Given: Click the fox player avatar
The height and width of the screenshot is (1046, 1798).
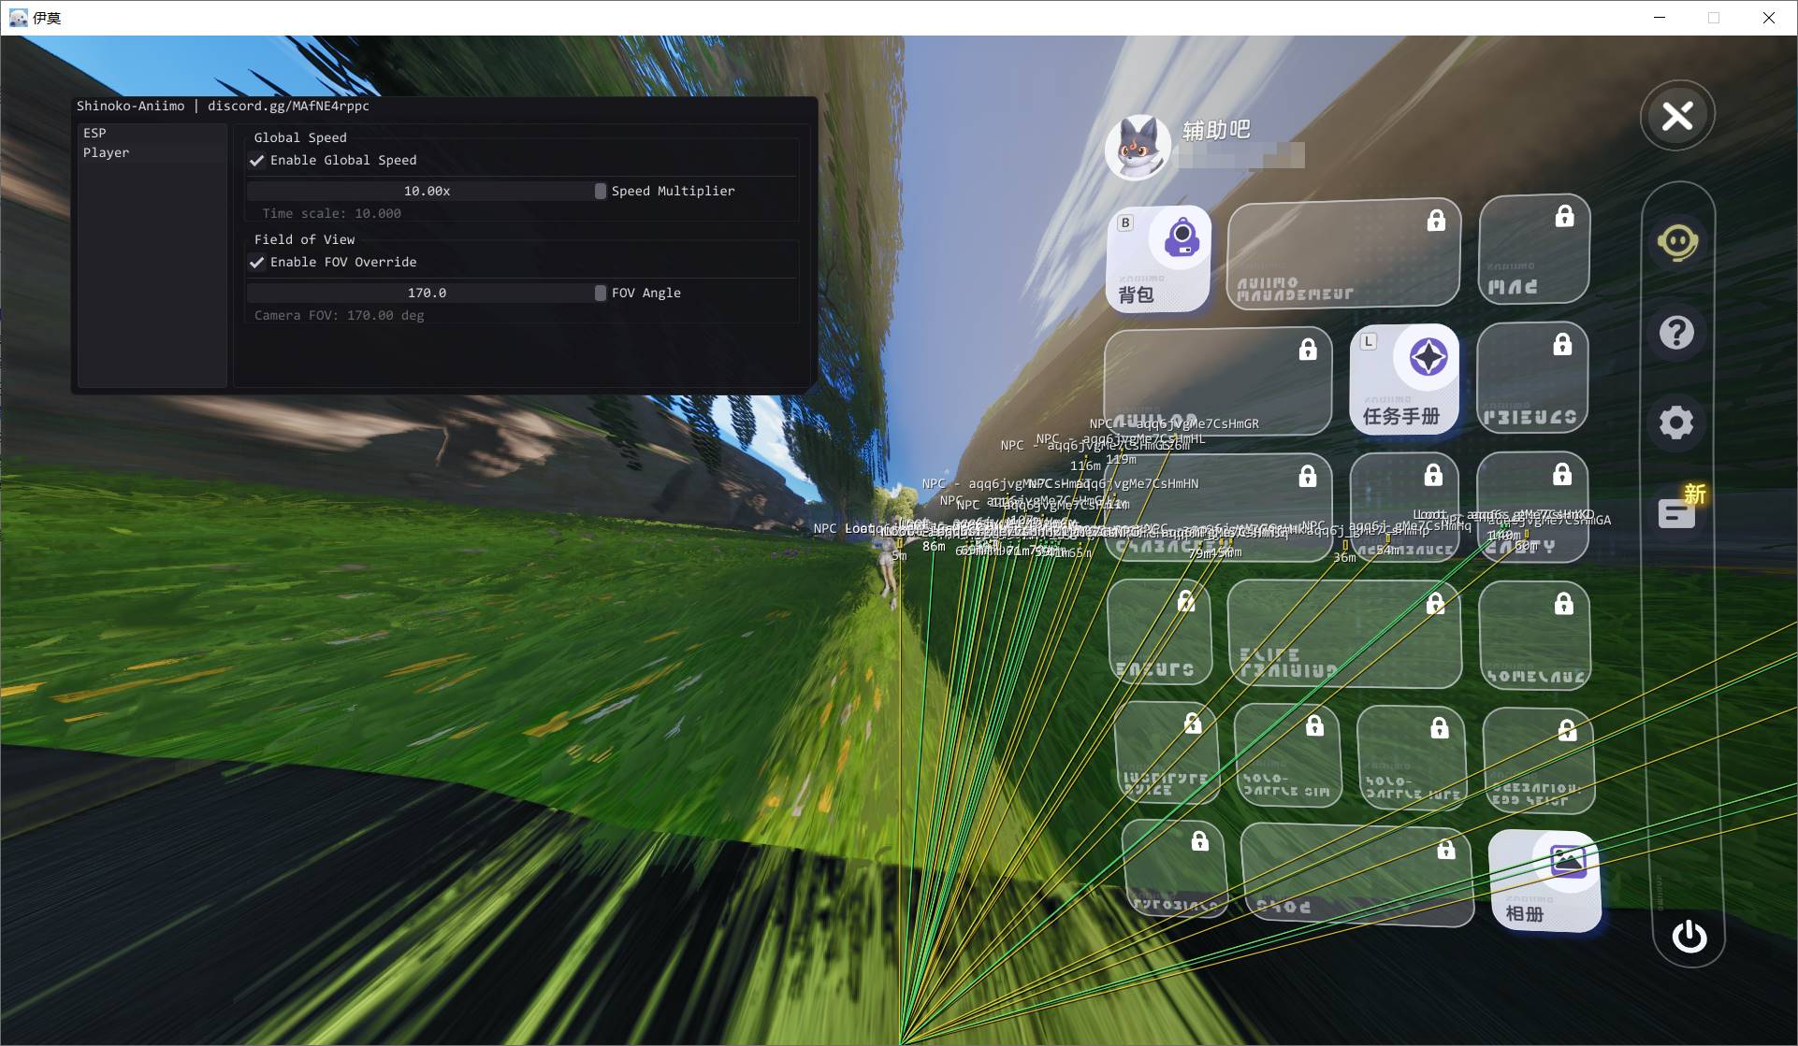Looking at the screenshot, I should (x=1138, y=148).
